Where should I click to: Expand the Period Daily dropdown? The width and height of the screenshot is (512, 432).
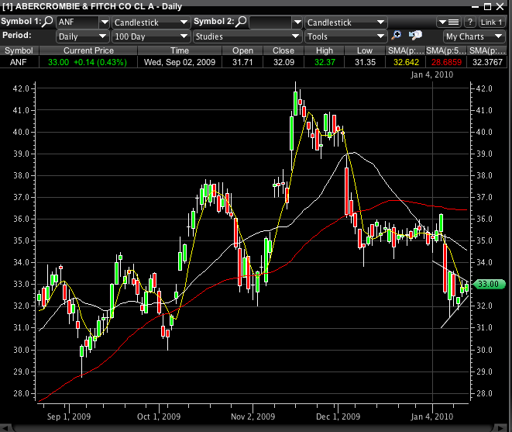point(82,36)
